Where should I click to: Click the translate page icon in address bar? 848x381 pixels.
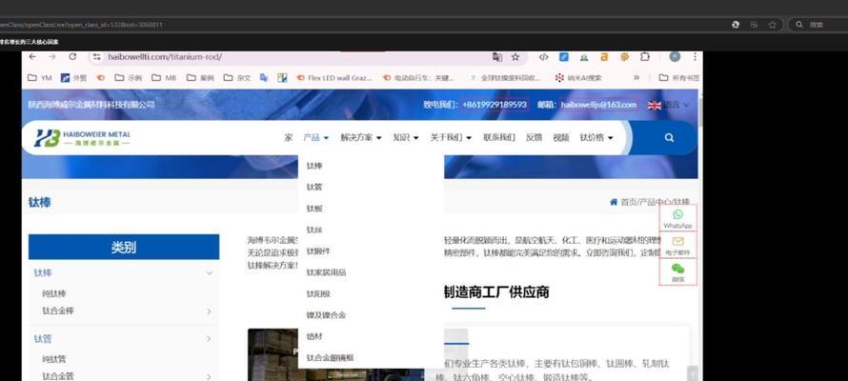point(497,57)
